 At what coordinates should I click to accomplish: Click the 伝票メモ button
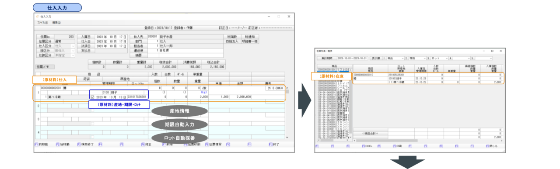click(x=45, y=67)
